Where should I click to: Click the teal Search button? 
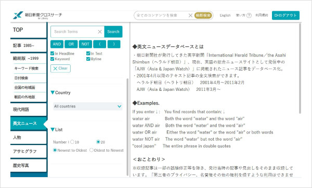coord(113,32)
